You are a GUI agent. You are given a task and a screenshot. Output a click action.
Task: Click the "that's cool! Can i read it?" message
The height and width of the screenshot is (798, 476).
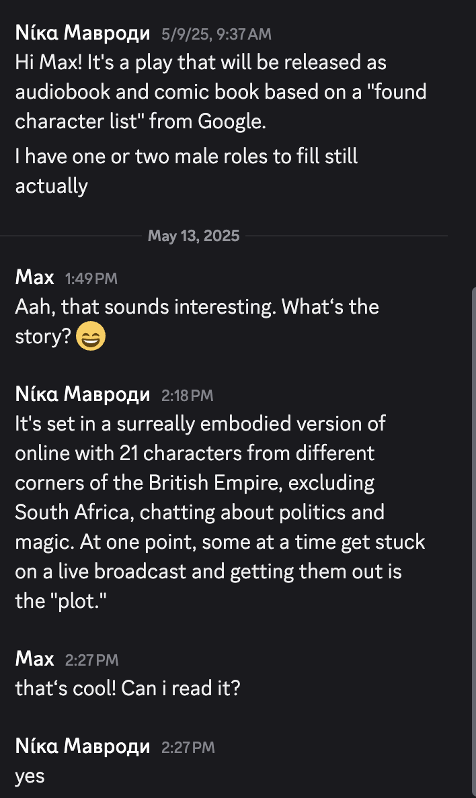click(x=127, y=689)
